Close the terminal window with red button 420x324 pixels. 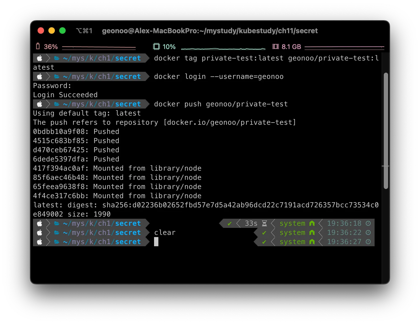click(x=41, y=31)
